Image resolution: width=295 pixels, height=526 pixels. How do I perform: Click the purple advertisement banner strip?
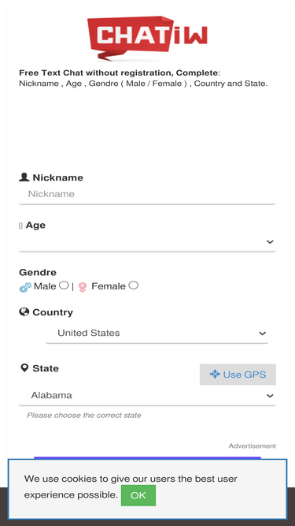(147, 457)
